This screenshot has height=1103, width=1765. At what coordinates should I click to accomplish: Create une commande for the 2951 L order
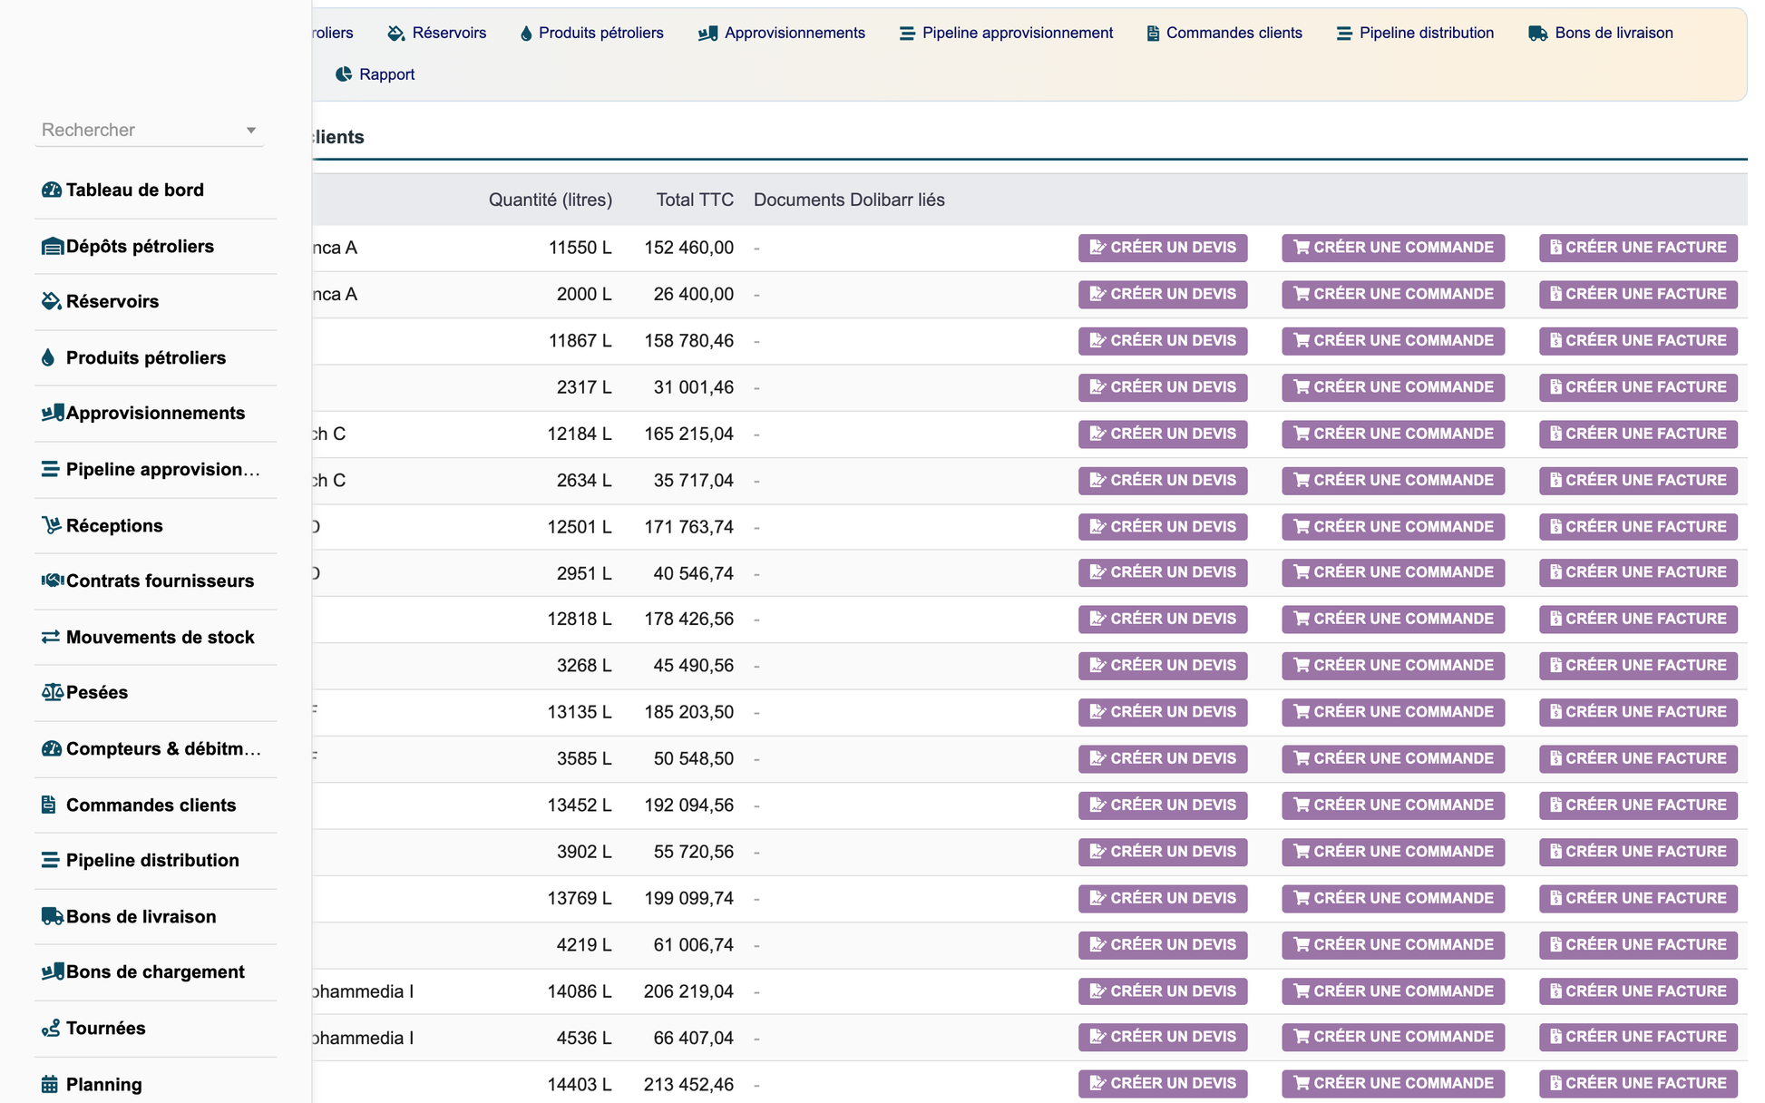click(x=1393, y=572)
